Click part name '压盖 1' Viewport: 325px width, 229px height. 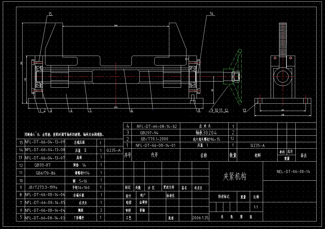tap(202, 145)
